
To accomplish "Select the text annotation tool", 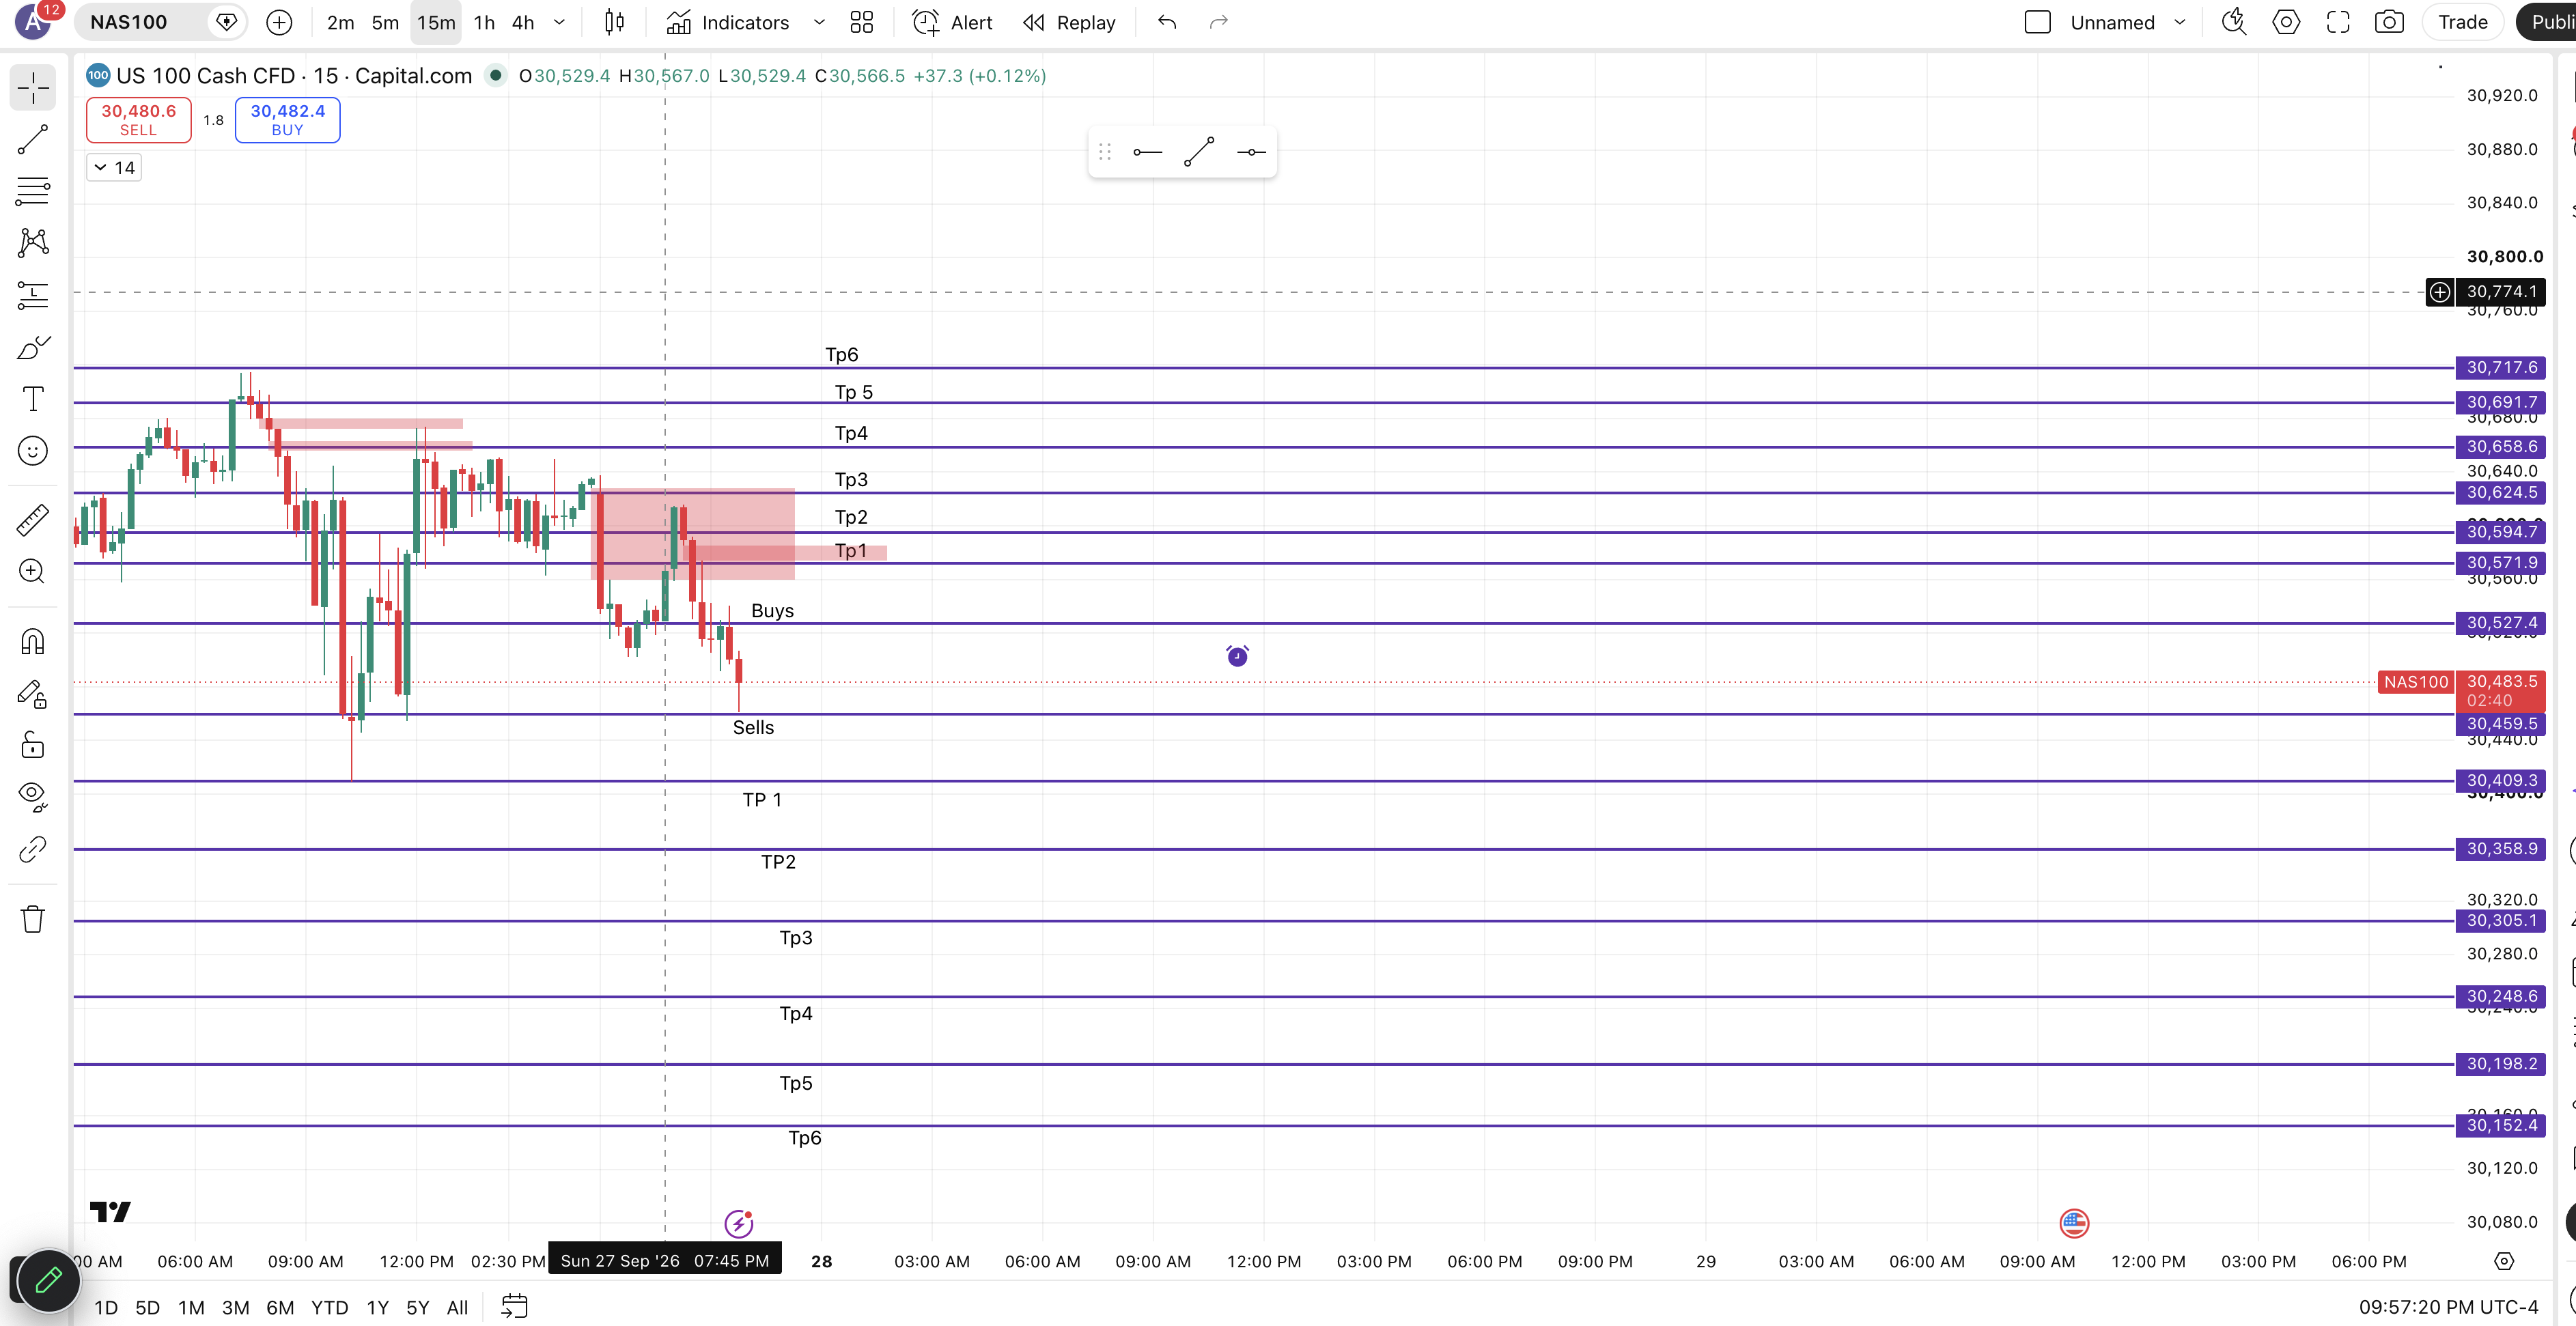I will click(33, 399).
